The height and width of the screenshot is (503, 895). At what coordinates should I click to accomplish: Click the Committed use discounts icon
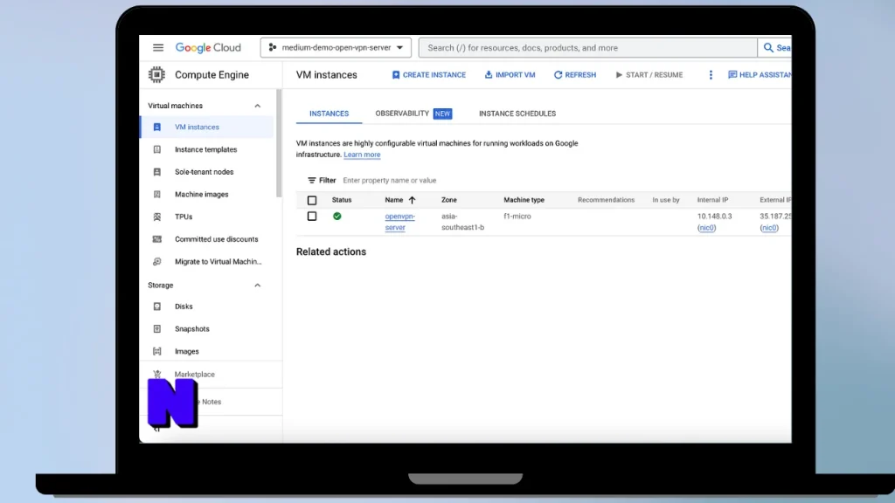point(157,239)
